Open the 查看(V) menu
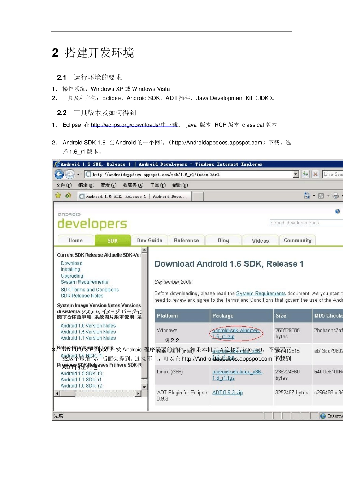 click(x=108, y=185)
